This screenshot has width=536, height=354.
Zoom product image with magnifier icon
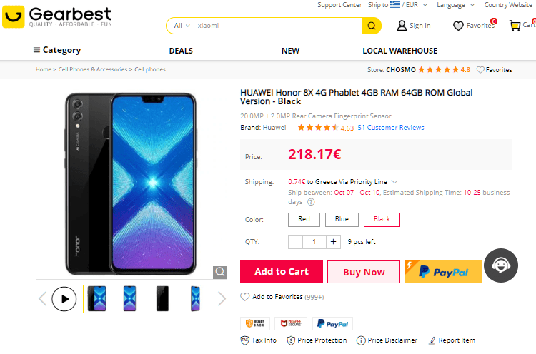click(x=220, y=272)
